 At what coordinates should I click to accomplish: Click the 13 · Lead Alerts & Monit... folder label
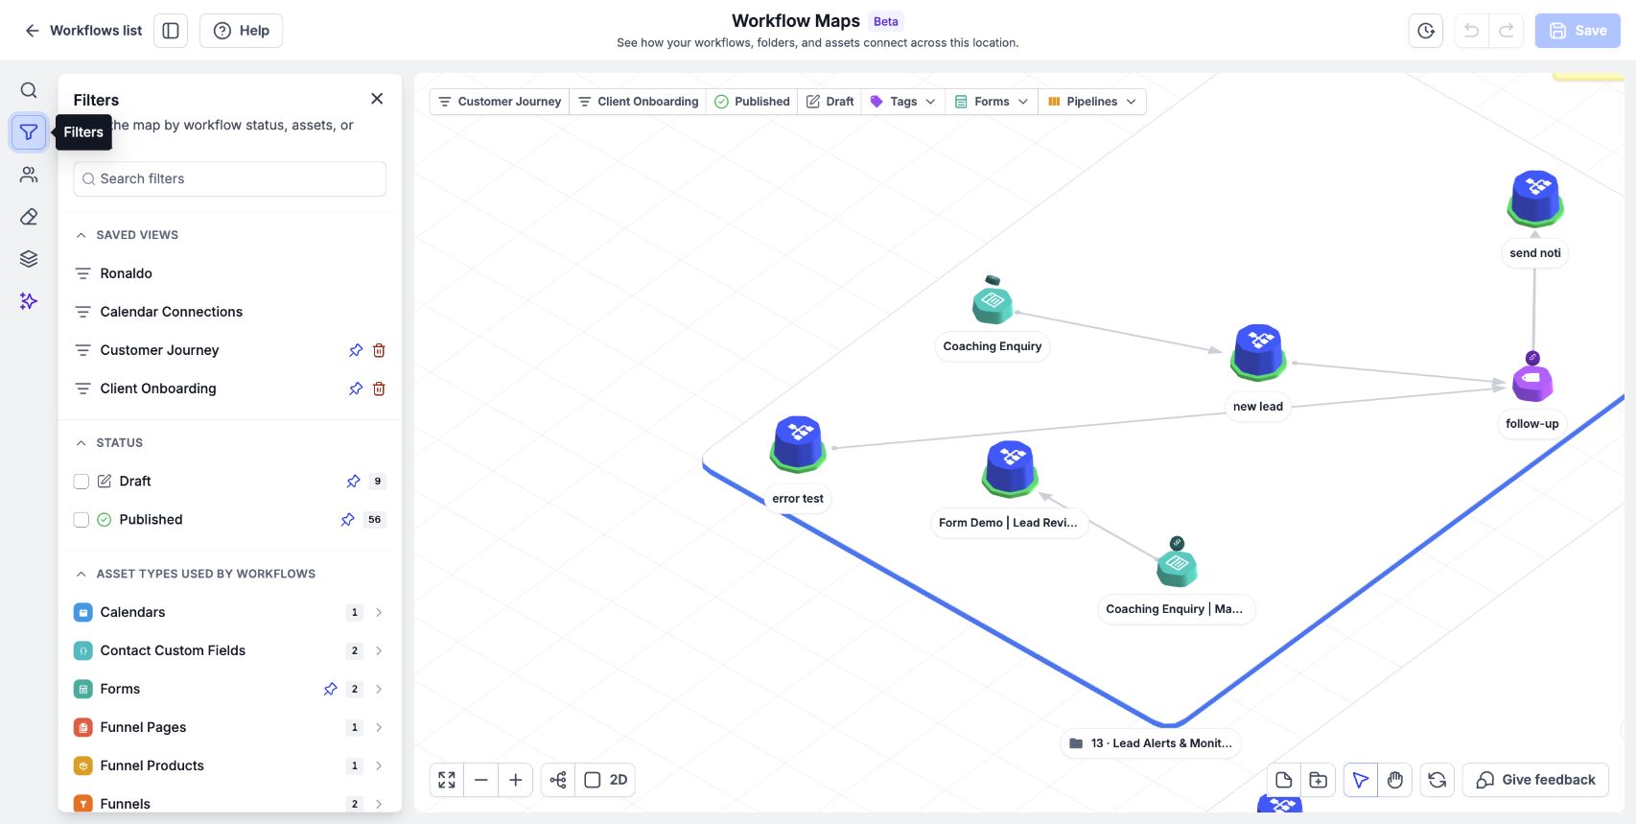tap(1151, 743)
